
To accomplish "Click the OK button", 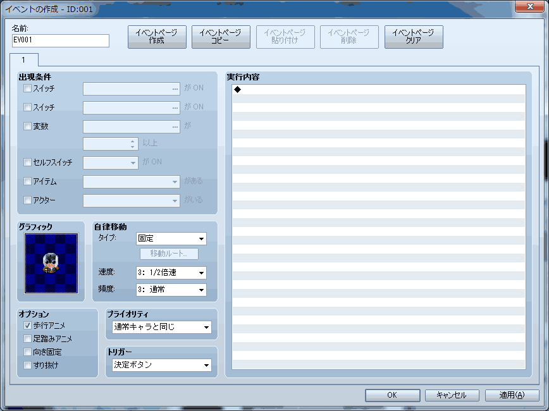I will (x=393, y=395).
